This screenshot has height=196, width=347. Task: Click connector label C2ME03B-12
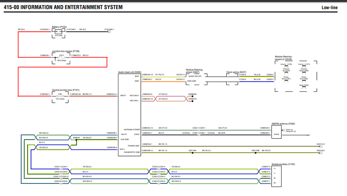[147, 151]
